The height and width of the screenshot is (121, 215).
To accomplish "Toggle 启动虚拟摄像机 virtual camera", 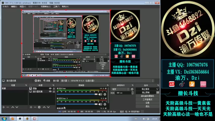I will pos(148,96).
